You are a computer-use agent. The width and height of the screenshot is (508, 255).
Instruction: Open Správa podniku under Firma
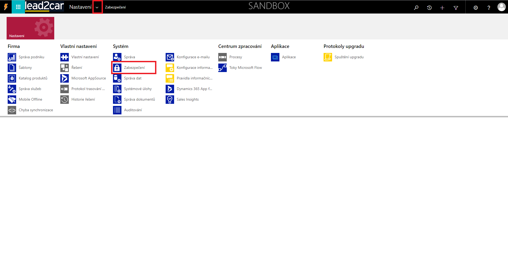[31, 57]
